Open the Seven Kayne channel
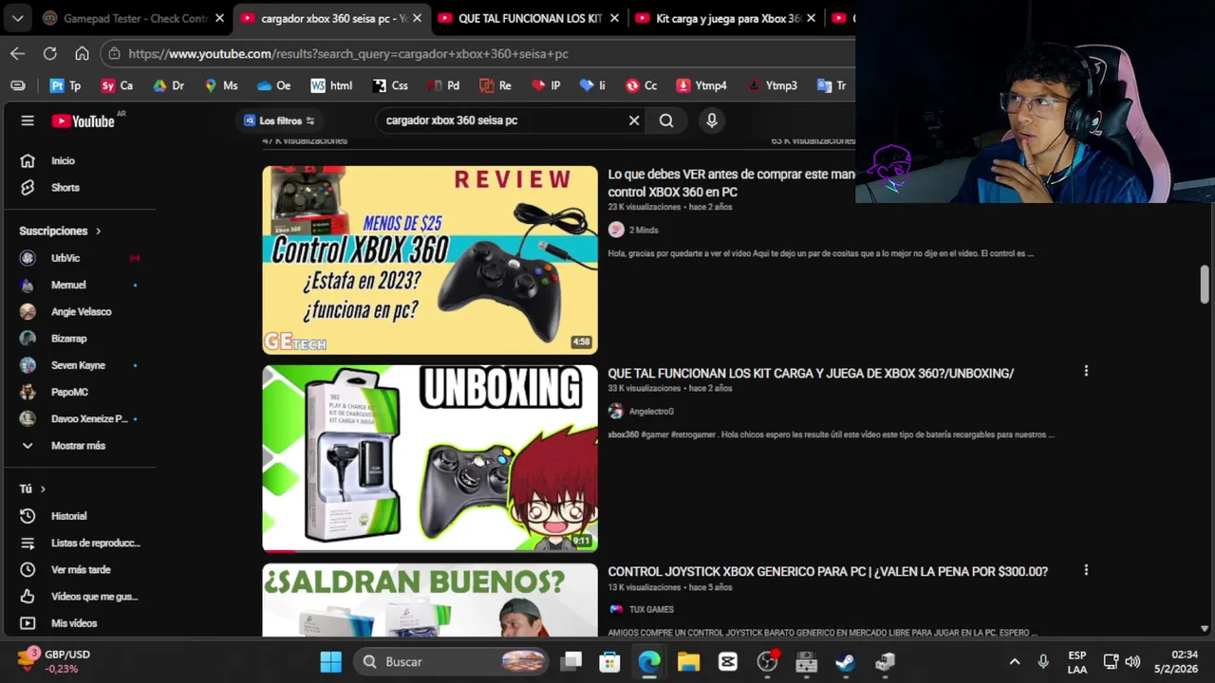Image resolution: width=1215 pixels, height=683 pixels. 80,365
